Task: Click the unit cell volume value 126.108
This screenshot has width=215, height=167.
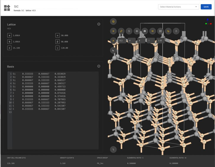Action: (11, 163)
